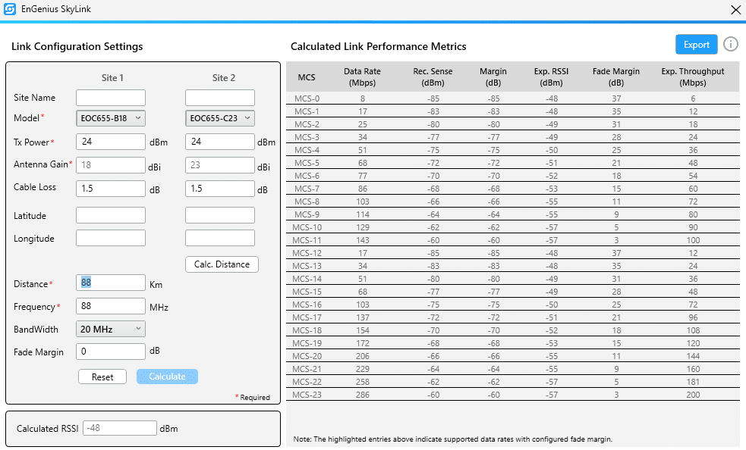Select the MCS-7 row label

coord(307,189)
